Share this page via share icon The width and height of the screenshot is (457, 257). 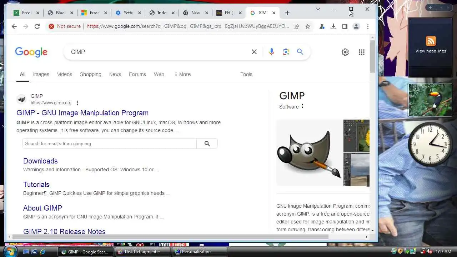(x=296, y=26)
